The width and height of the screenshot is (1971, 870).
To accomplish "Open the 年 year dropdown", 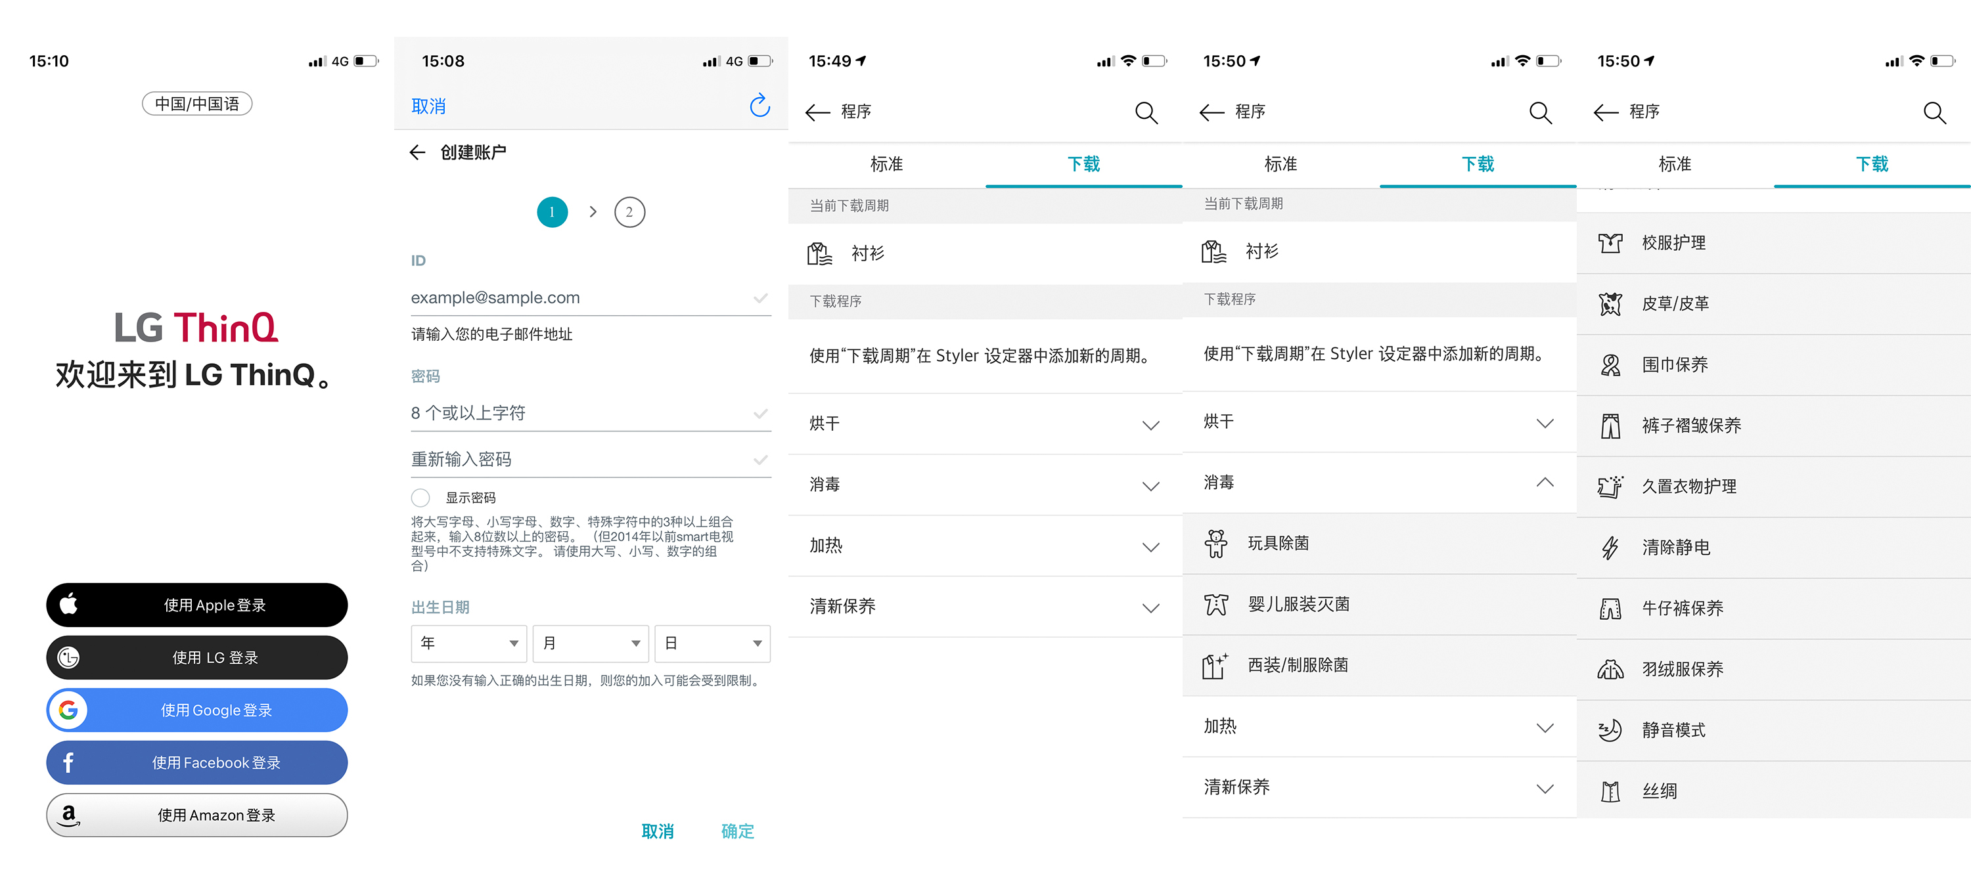I will point(468,643).
